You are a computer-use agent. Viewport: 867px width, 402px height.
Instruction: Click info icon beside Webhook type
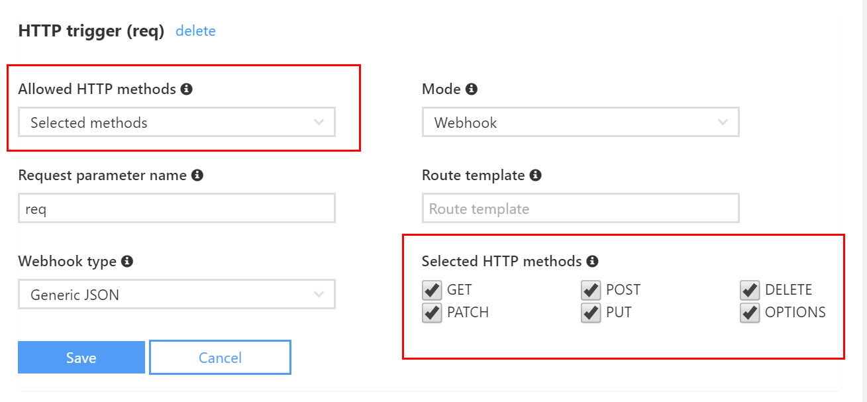point(127,261)
